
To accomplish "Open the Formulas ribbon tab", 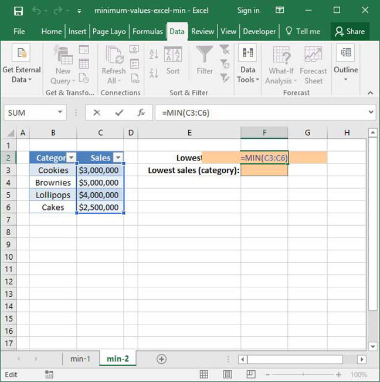I will click(147, 31).
